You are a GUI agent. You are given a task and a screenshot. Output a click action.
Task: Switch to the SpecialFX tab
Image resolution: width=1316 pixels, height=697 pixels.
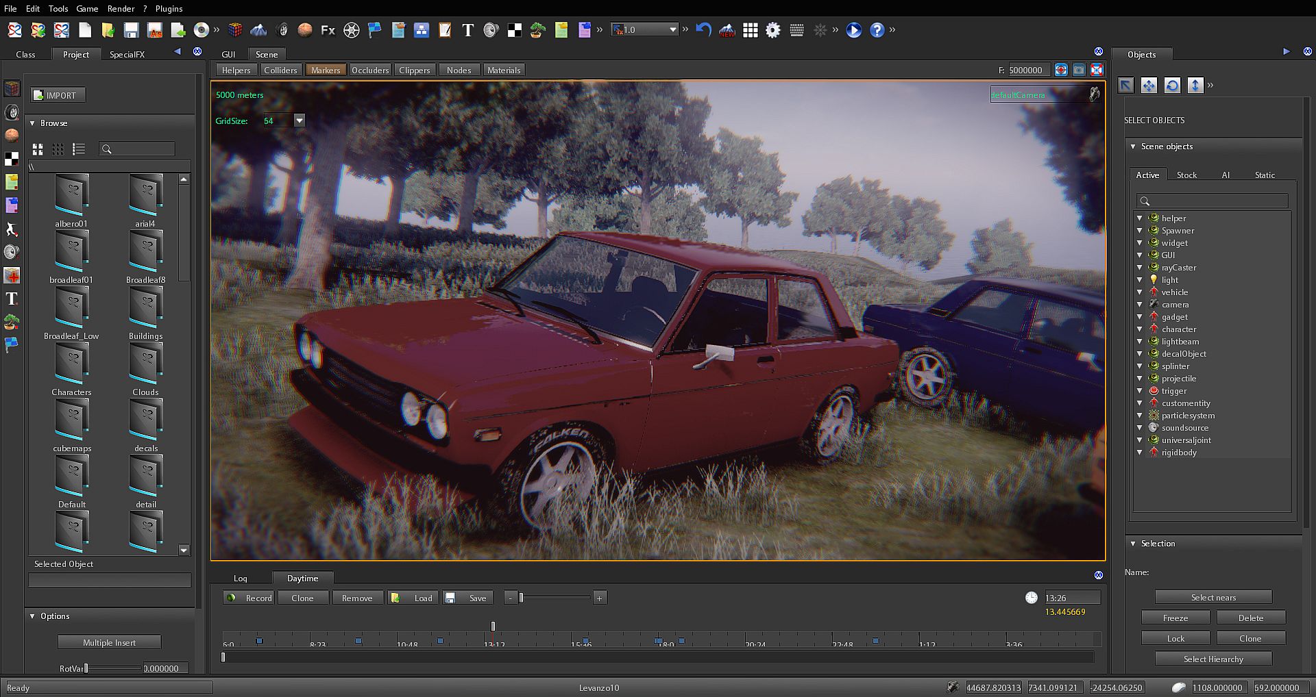(x=127, y=54)
